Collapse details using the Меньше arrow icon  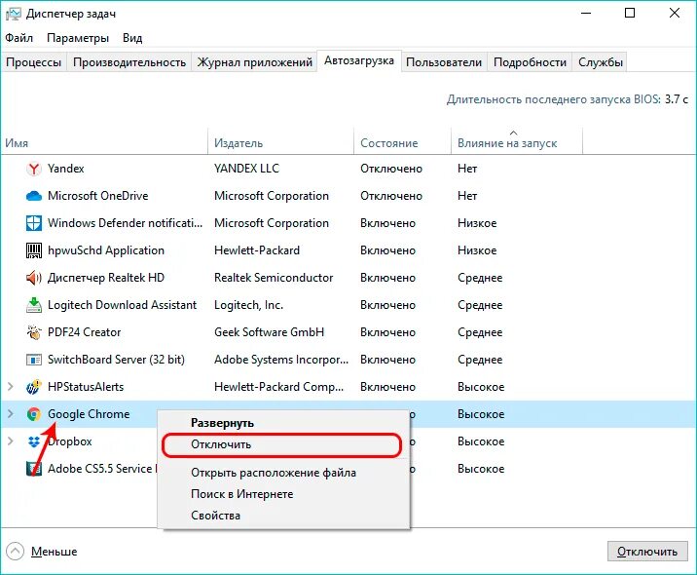tap(15, 552)
